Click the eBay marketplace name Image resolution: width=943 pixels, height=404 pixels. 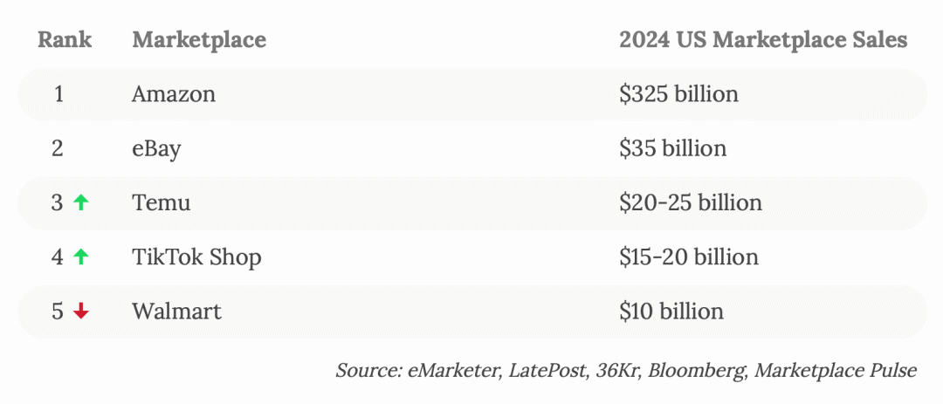point(156,148)
